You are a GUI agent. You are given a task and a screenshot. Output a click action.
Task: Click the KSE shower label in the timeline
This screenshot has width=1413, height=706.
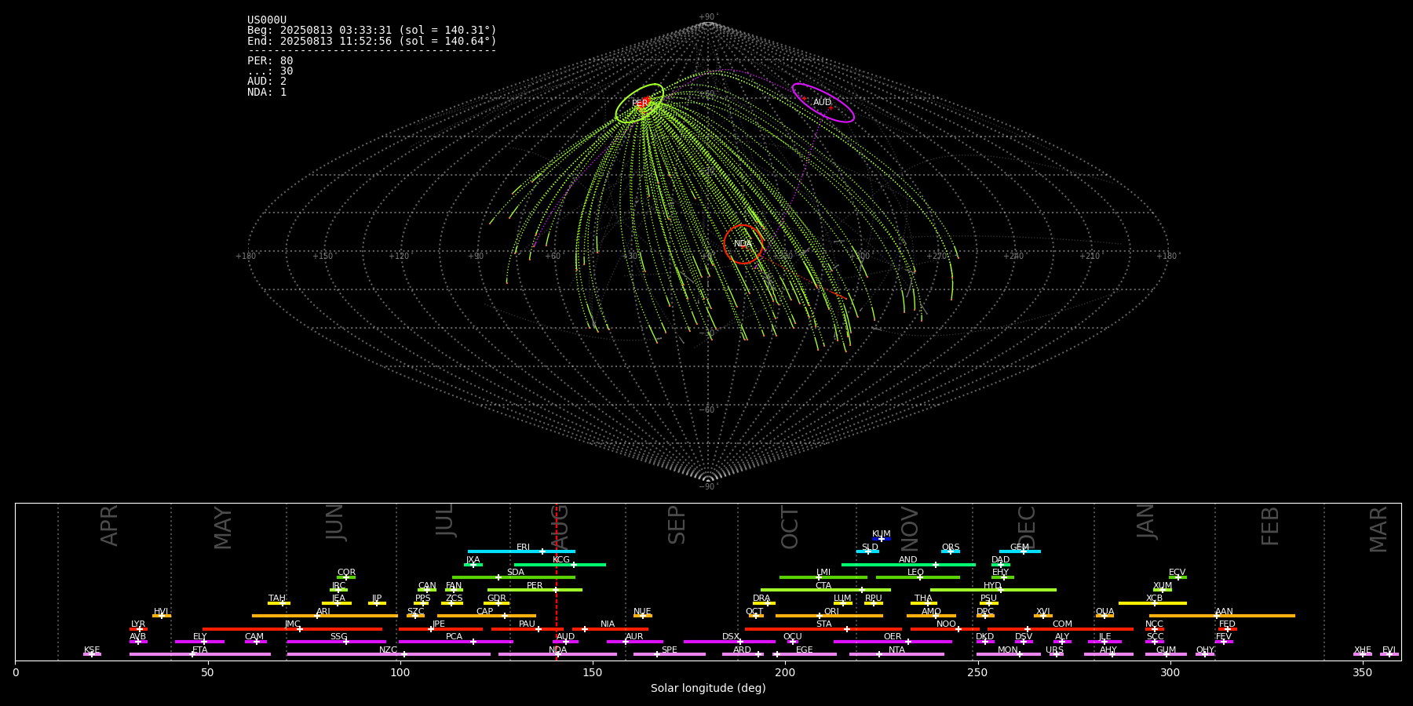[x=92, y=650]
